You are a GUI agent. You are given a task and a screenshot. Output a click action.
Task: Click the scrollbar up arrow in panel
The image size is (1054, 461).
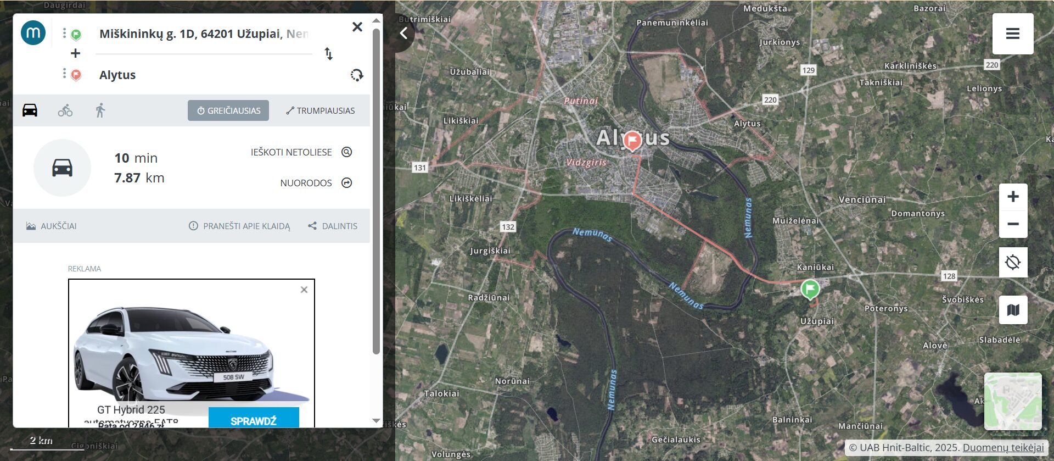pyautogui.click(x=376, y=20)
